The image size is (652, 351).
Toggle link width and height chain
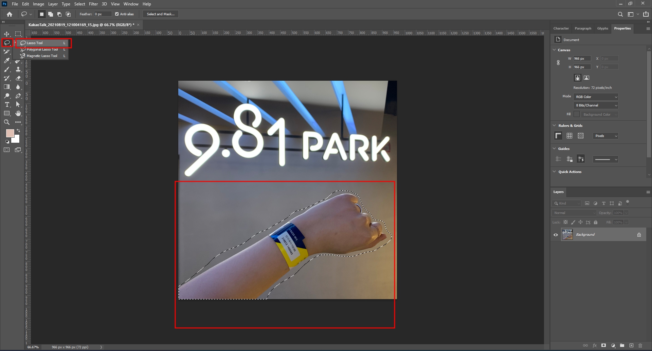coord(558,63)
